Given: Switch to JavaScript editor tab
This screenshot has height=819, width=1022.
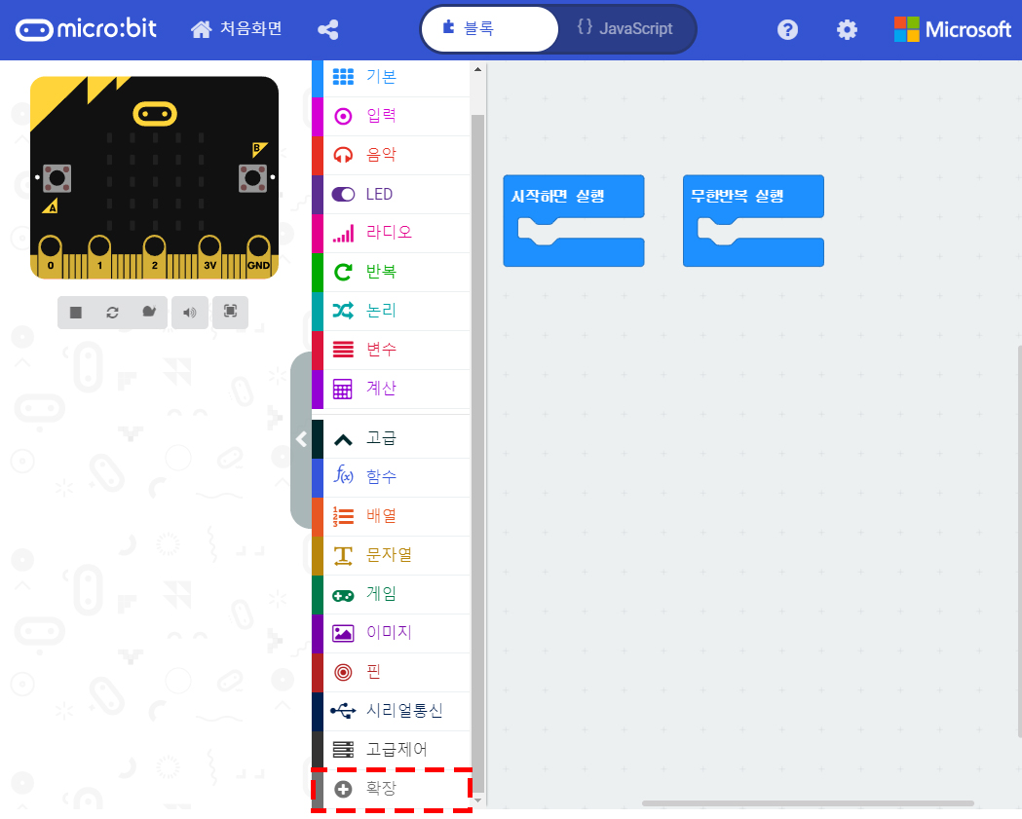Looking at the screenshot, I should pos(625,28).
